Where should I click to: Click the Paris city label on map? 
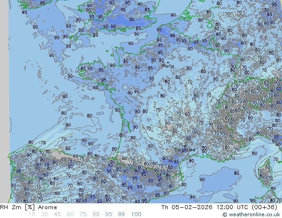(x=168, y=66)
